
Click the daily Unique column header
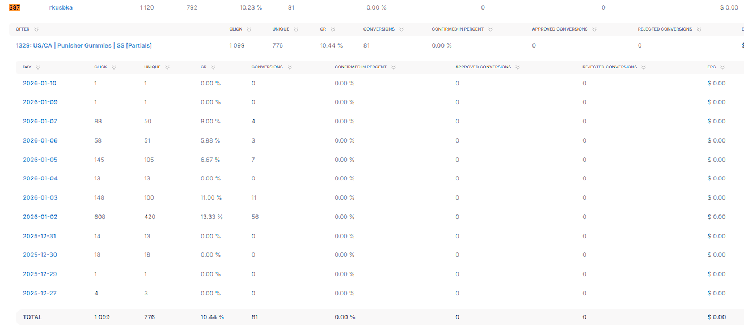click(153, 67)
